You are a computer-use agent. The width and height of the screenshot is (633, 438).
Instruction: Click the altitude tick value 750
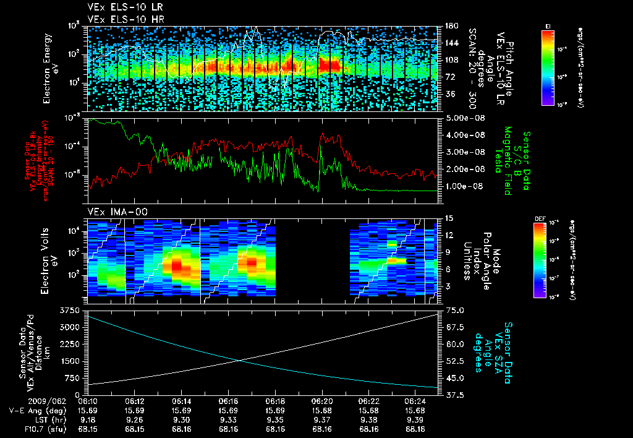click(x=72, y=378)
